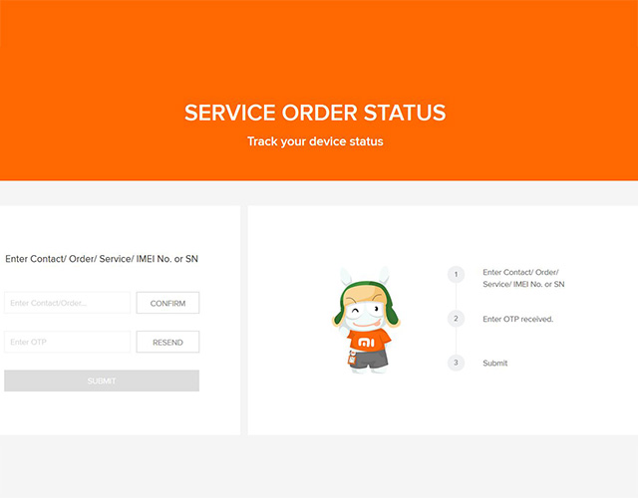Click the form label 'Enter Contact/ Order/ Service/ IMEI No. or SN'
Image resolution: width=638 pixels, height=498 pixels.
(102, 259)
